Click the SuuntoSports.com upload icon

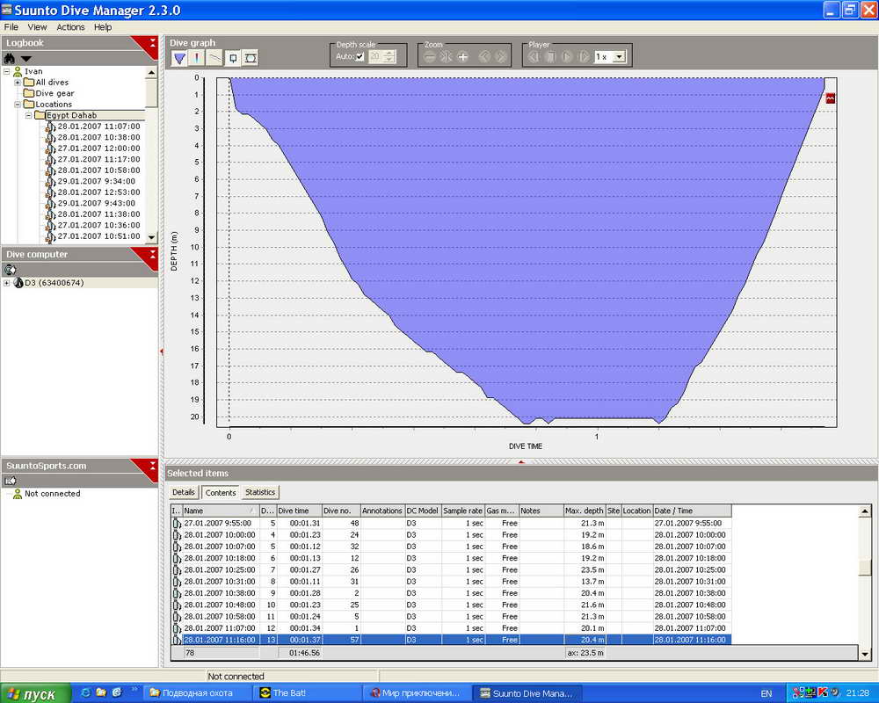tap(10, 481)
